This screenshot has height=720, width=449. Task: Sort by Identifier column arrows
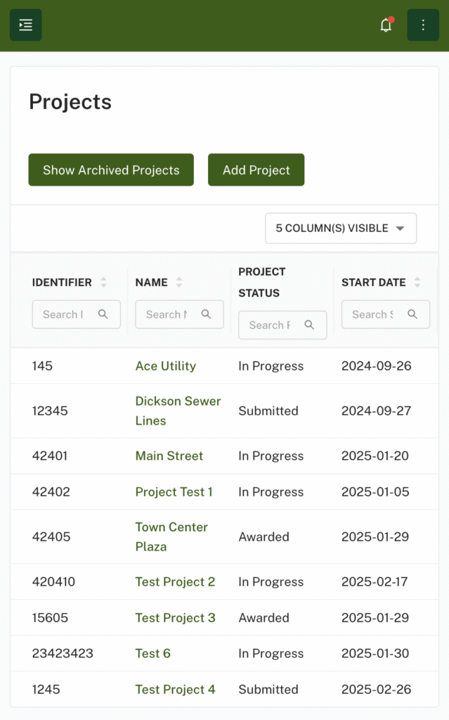tap(104, 283)
